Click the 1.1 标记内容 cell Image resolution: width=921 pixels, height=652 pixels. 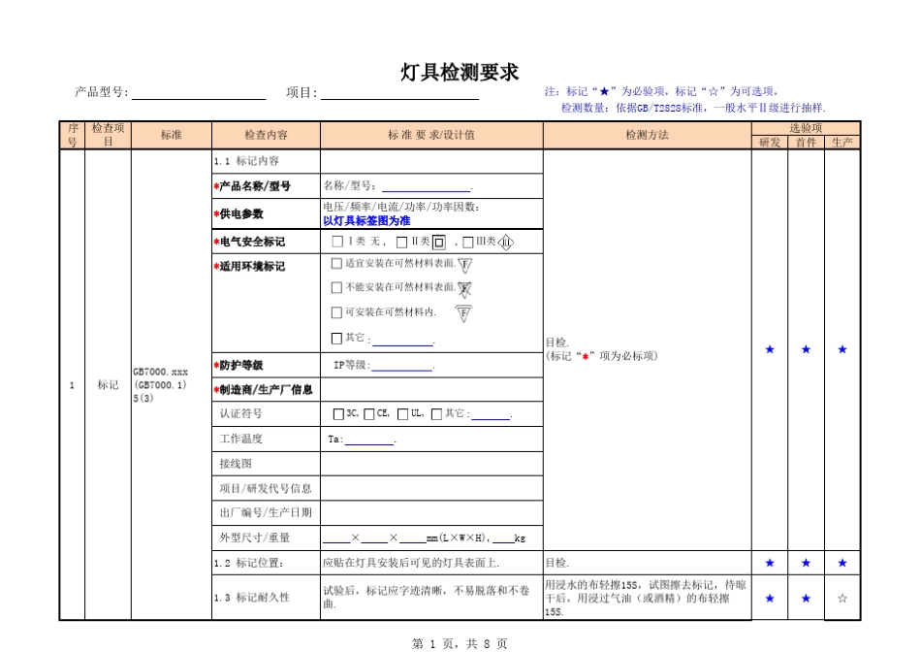pyautogui.click(x=266, y=161)
